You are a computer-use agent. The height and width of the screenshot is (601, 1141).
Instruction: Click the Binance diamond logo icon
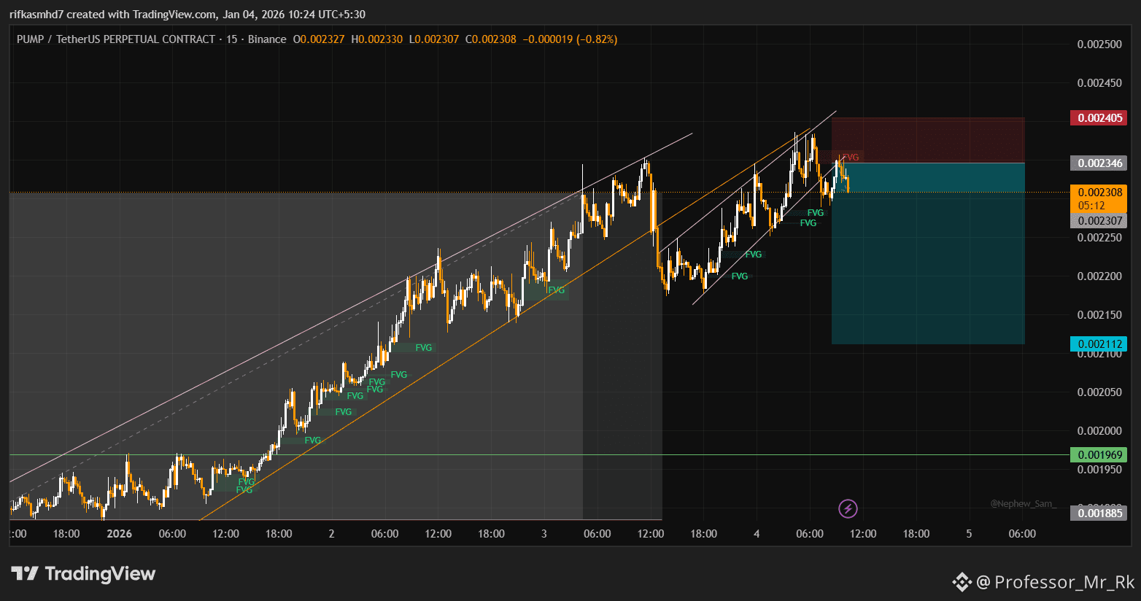point(962,581)
